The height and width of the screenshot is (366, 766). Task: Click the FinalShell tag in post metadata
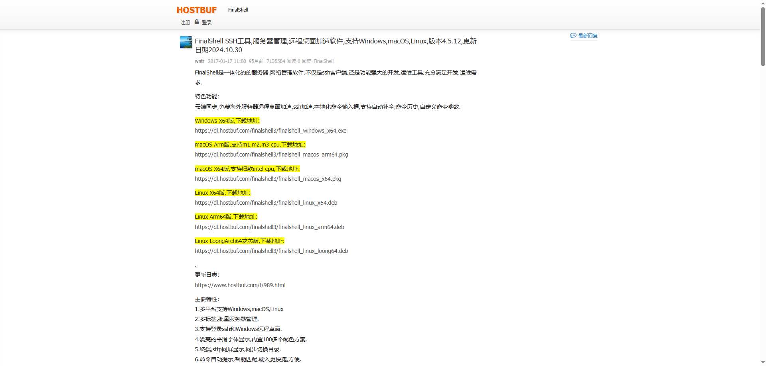pyautogui.click(x=324, y=61)
